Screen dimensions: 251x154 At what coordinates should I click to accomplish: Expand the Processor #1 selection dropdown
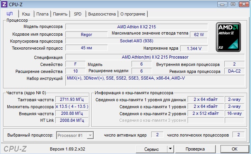click(x=90, y=135)
